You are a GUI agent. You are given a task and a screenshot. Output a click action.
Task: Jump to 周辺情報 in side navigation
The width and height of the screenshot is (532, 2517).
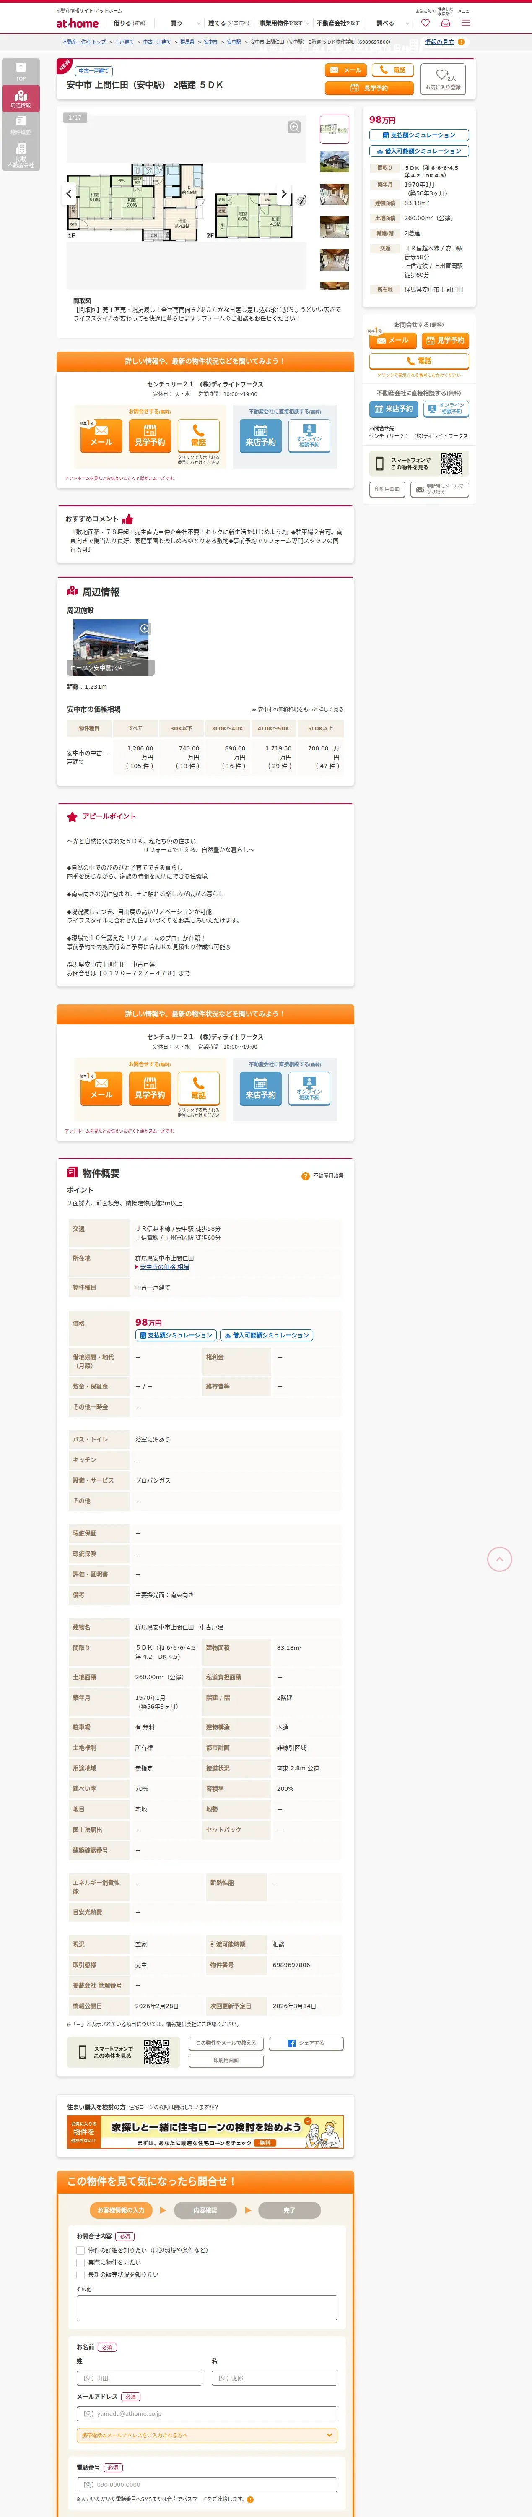coord(21,98)
